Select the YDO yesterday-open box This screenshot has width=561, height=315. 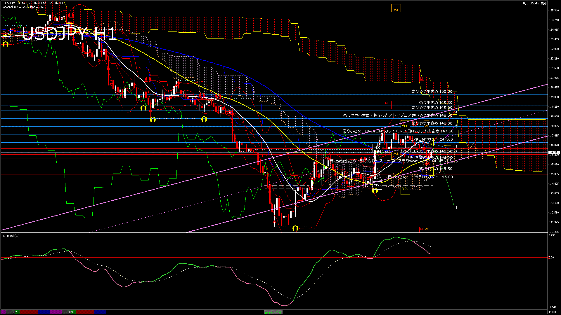[x=377, y=185]
